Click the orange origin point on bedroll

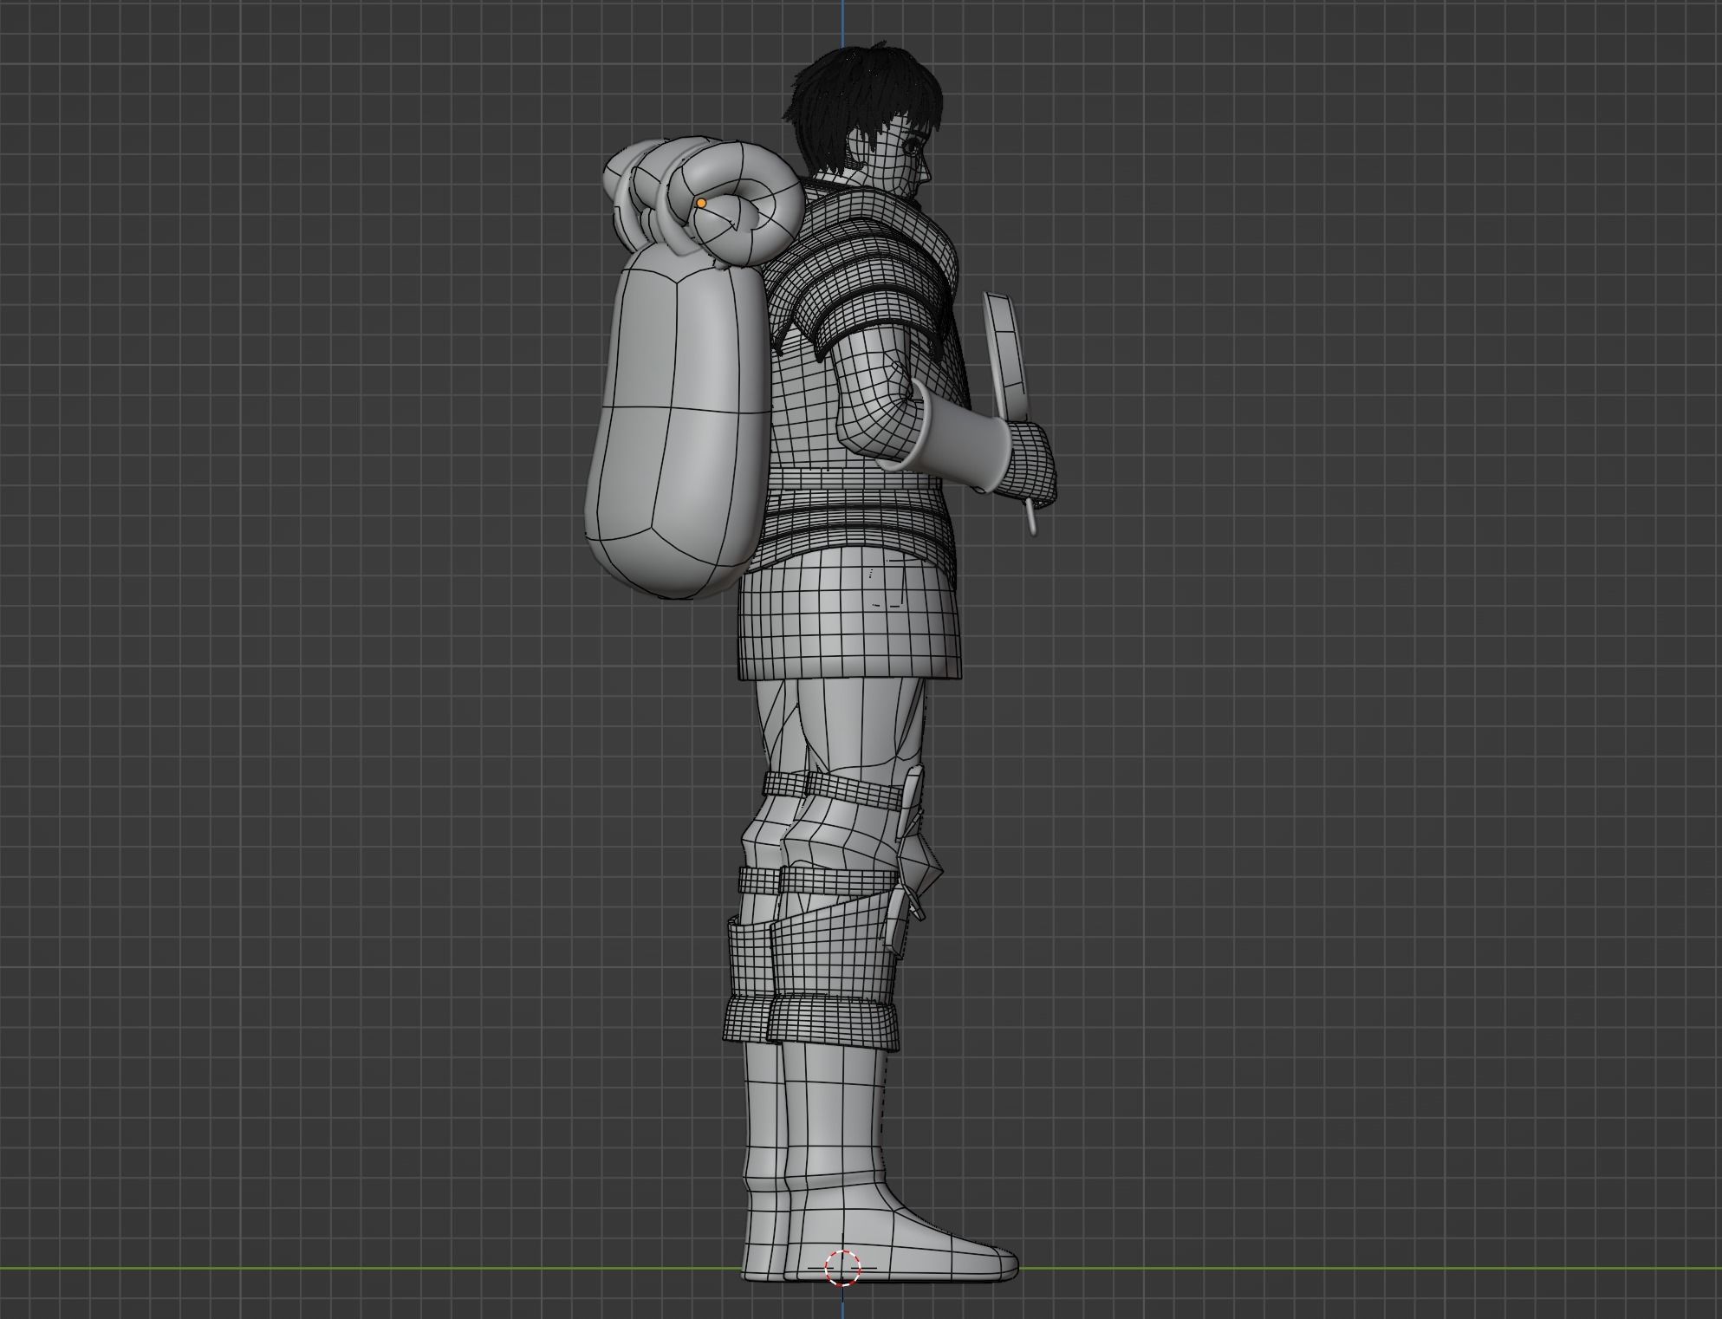pos(701,203)
